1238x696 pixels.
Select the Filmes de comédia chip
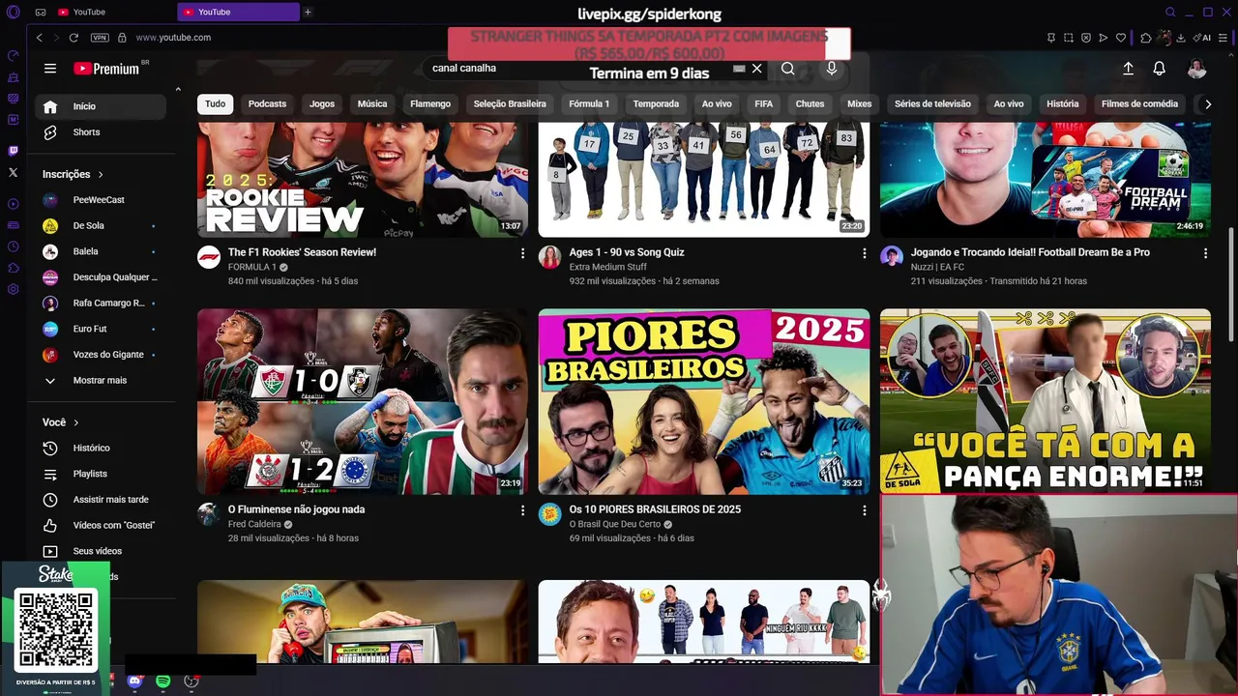pos(1139,103)
